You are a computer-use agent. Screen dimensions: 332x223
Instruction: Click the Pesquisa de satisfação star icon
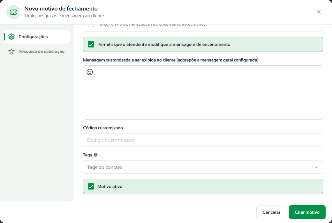click(x=11, y=51)
